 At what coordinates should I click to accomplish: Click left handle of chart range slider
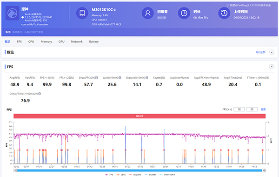(15, 170)
